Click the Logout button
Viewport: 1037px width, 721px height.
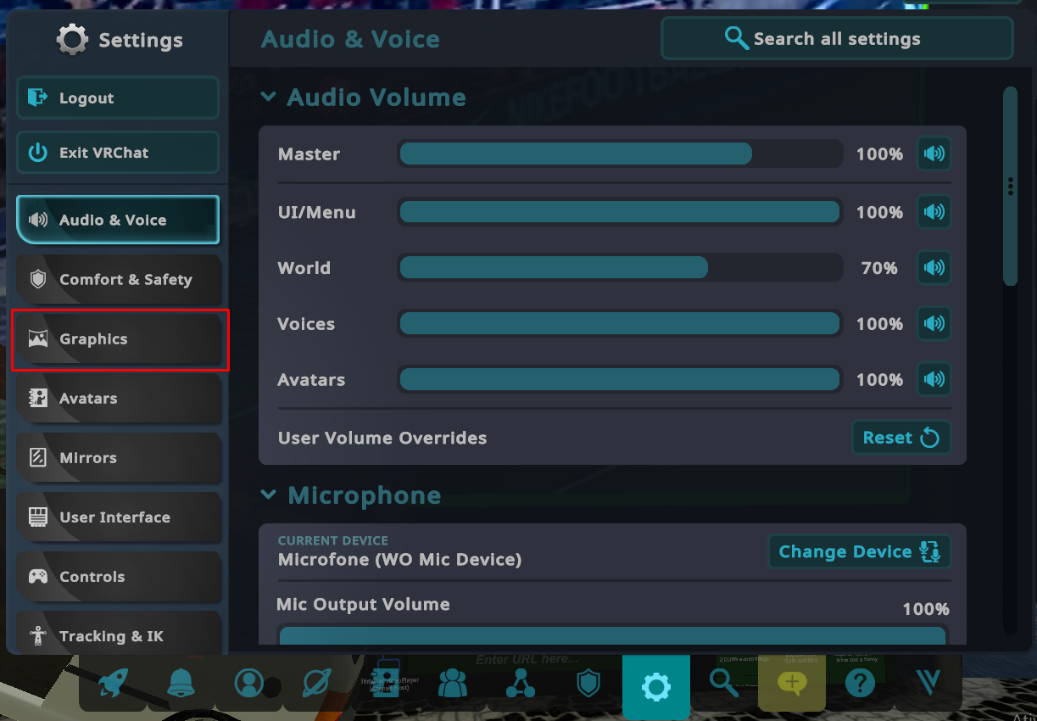[118, 98]
